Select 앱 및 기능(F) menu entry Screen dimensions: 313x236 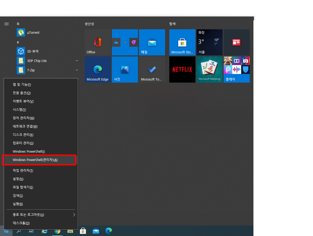(x=41, y=85)
